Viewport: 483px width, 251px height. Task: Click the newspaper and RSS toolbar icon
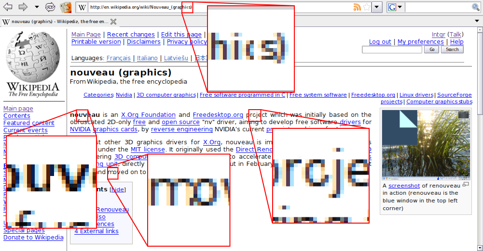pyautogui.click(x=65, y=7)
